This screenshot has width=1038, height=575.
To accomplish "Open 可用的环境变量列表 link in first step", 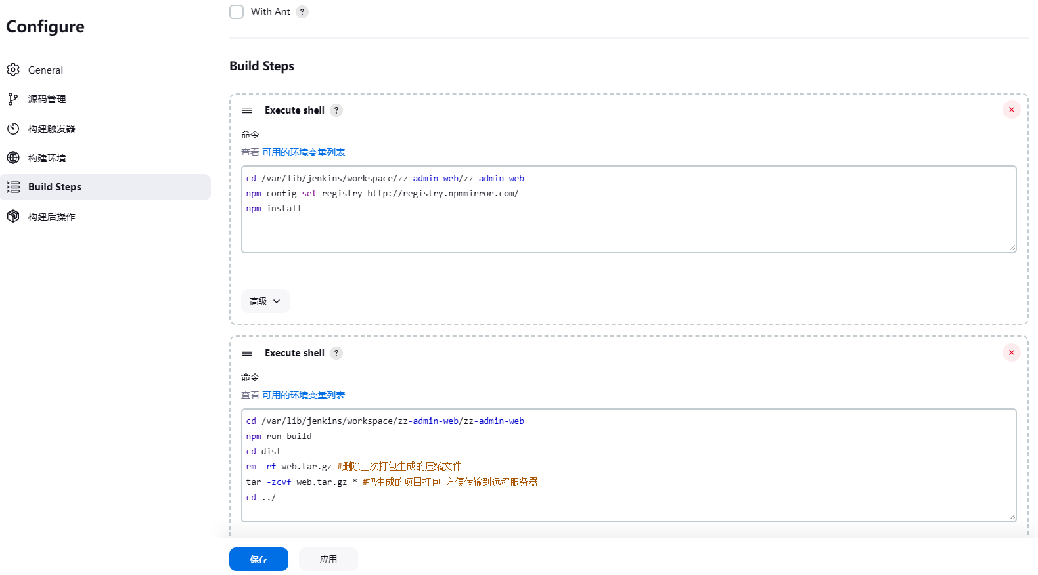I will [304, 152].
